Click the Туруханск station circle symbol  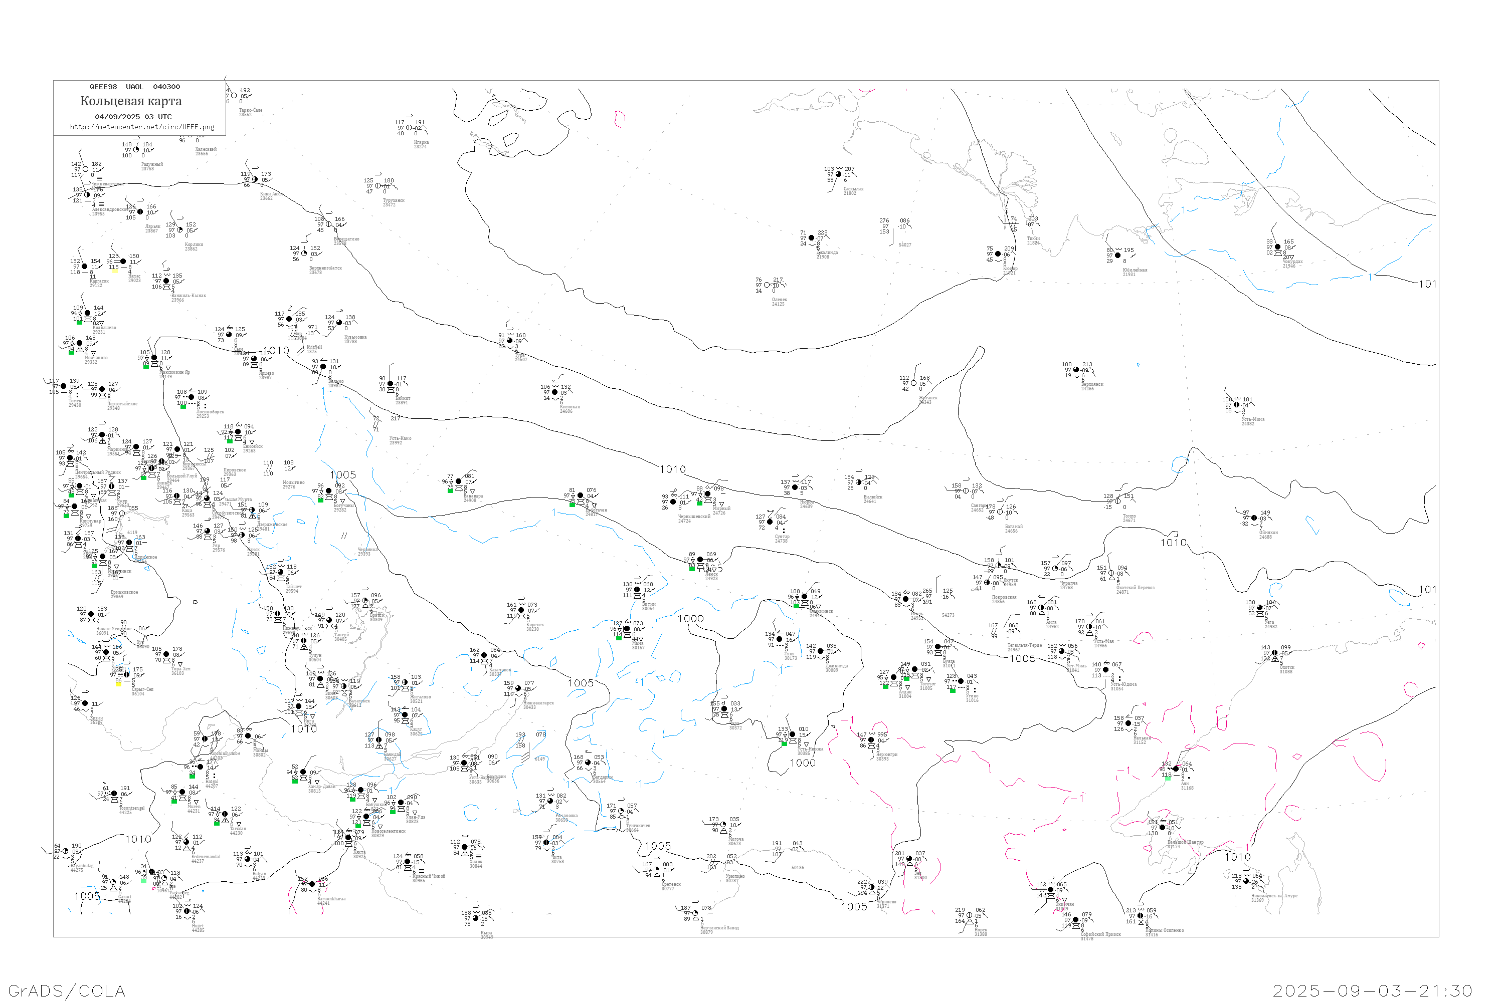pos(378,186)
